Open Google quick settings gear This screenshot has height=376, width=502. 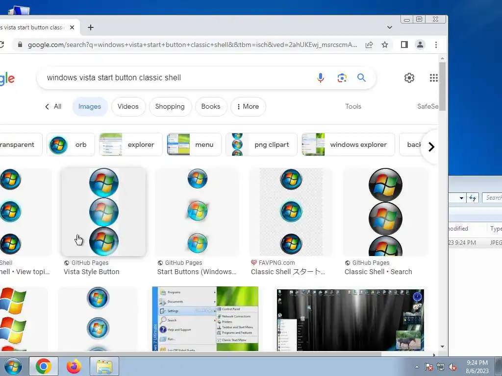click(409, 78)
